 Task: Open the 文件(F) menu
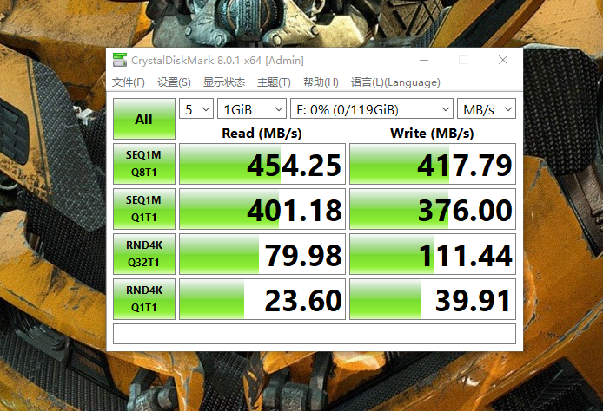tap(129, 82)
